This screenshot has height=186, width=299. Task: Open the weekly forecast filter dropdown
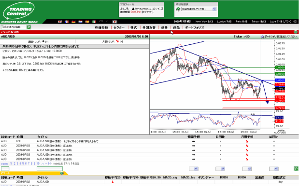pyautogui.click(x=194, y=169)
